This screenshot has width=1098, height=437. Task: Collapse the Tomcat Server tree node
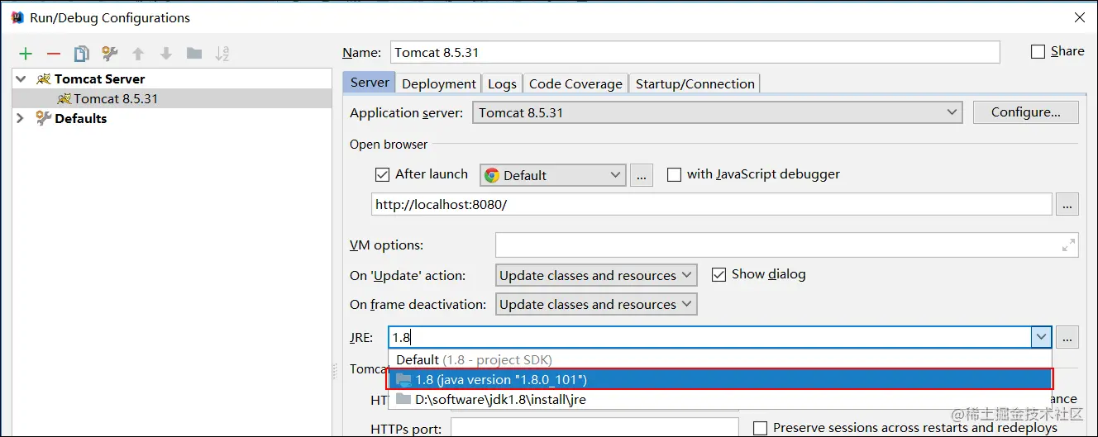21,79
